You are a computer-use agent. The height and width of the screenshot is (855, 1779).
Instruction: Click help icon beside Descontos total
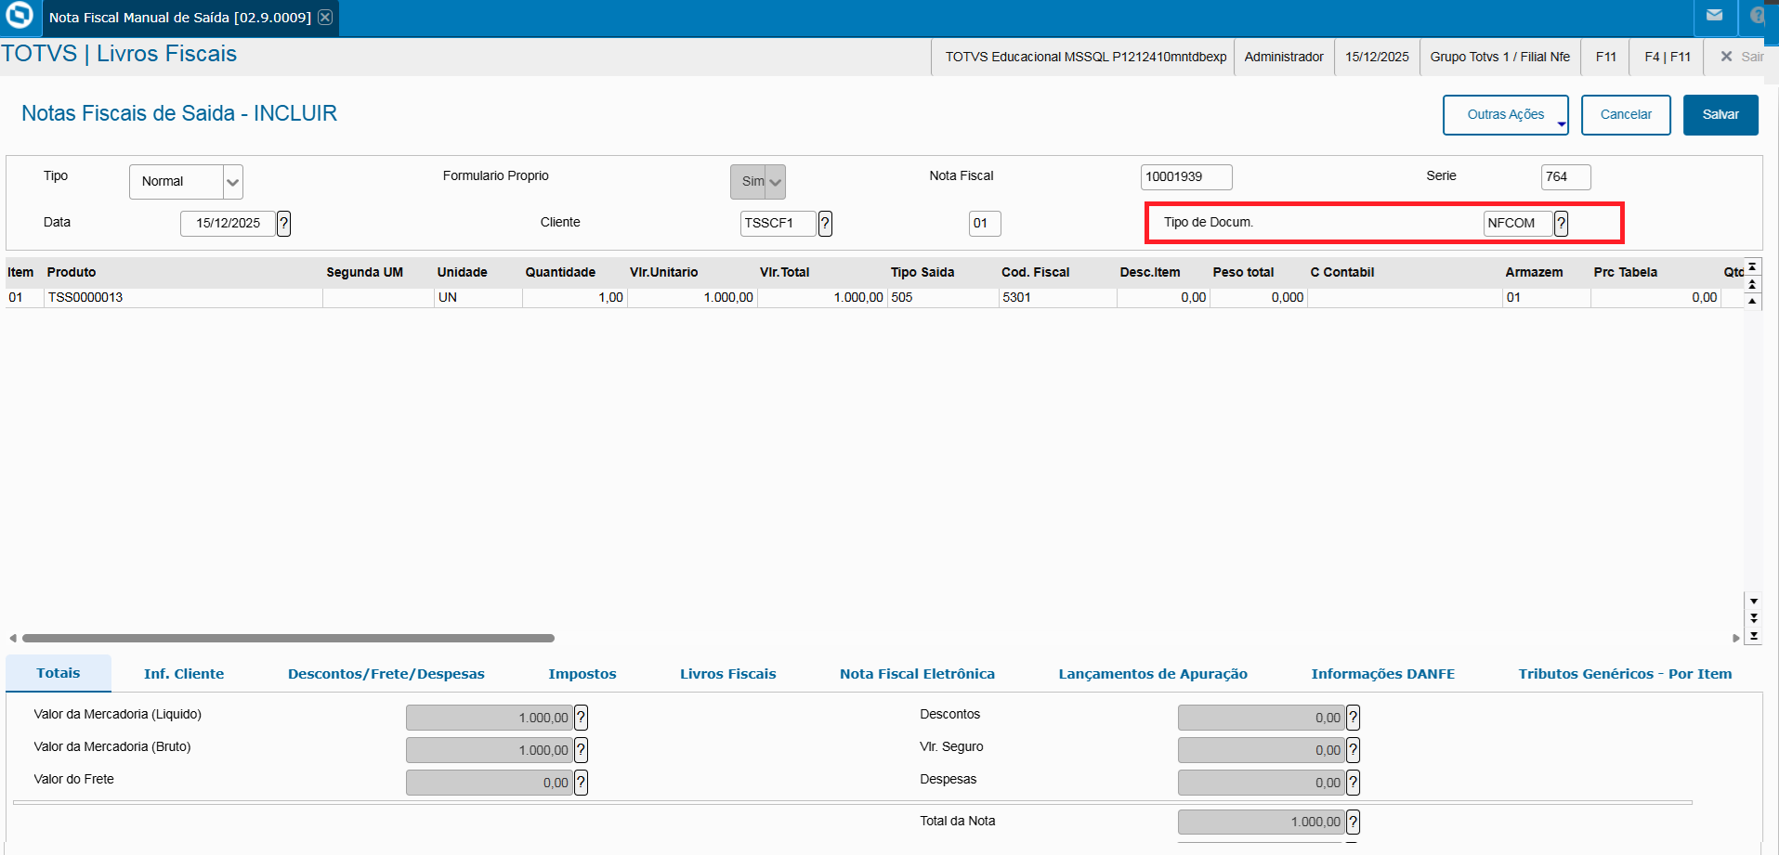click(1353, 718)
